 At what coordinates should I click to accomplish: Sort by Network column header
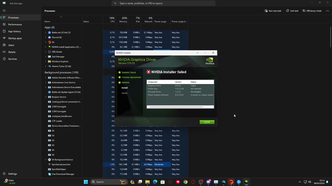pos(147,20)
